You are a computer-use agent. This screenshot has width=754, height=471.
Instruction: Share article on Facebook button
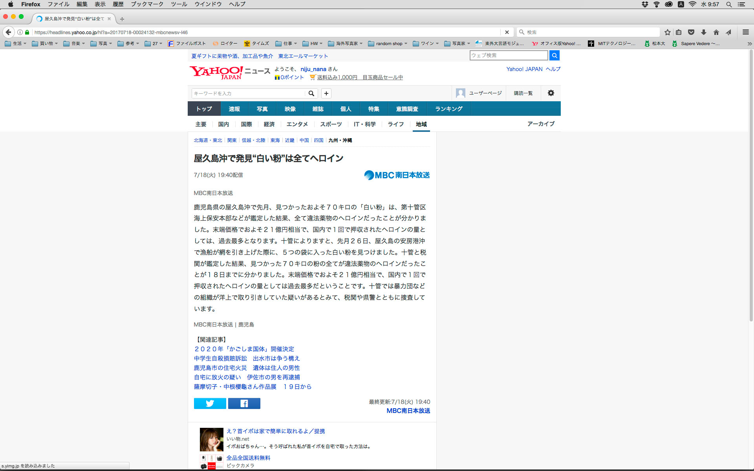point(244,403)
